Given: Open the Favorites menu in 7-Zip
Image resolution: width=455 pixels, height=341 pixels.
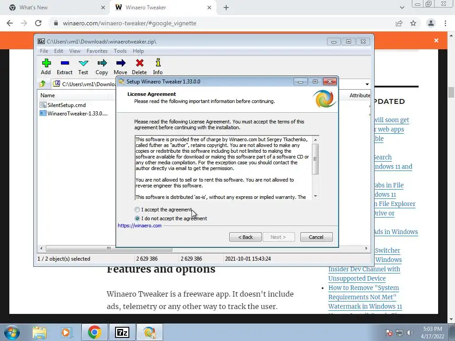Looking at the screenshot, I should coord(97,51).
